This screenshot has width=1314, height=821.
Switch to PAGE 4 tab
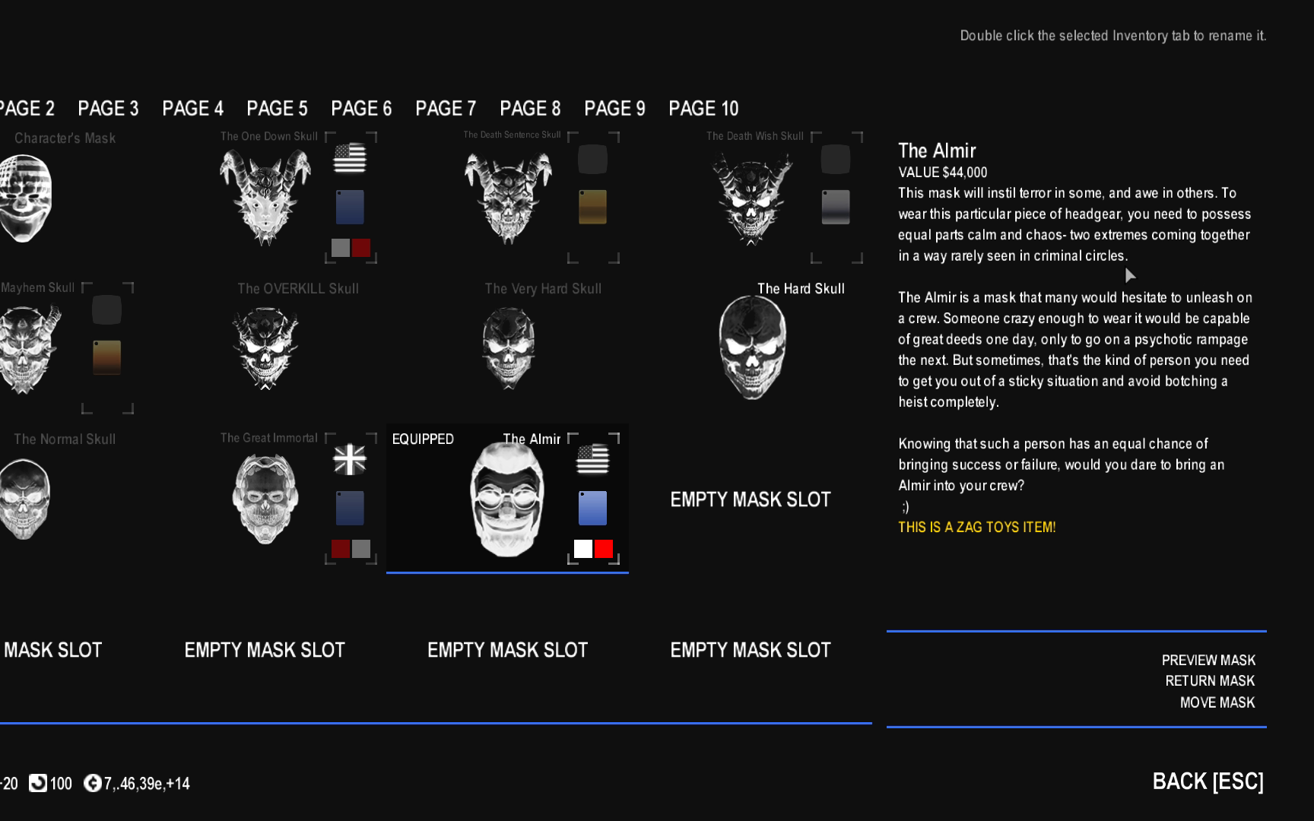(193, 109)
